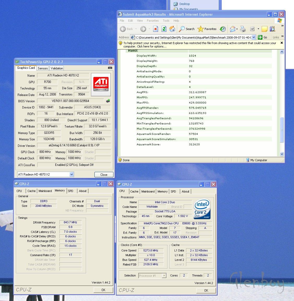The width and height of the screenshot is (294, 301).
Task: Click the Stop icon in Internet Explorer toolbar
Action: pyautogui.click(x=155, y=29)
